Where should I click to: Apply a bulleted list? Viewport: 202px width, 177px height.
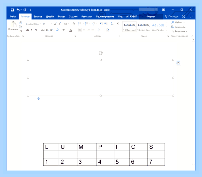click(x=80, y=24)
